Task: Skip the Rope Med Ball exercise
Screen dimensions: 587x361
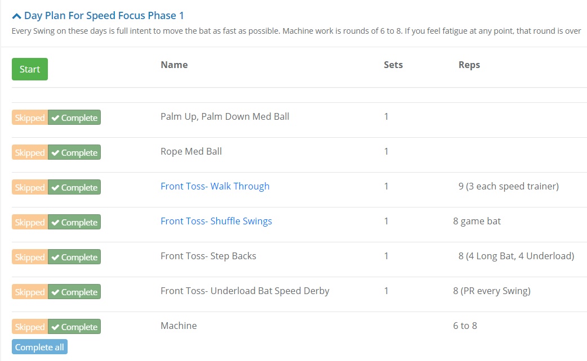Action: (x=30, y=152)
